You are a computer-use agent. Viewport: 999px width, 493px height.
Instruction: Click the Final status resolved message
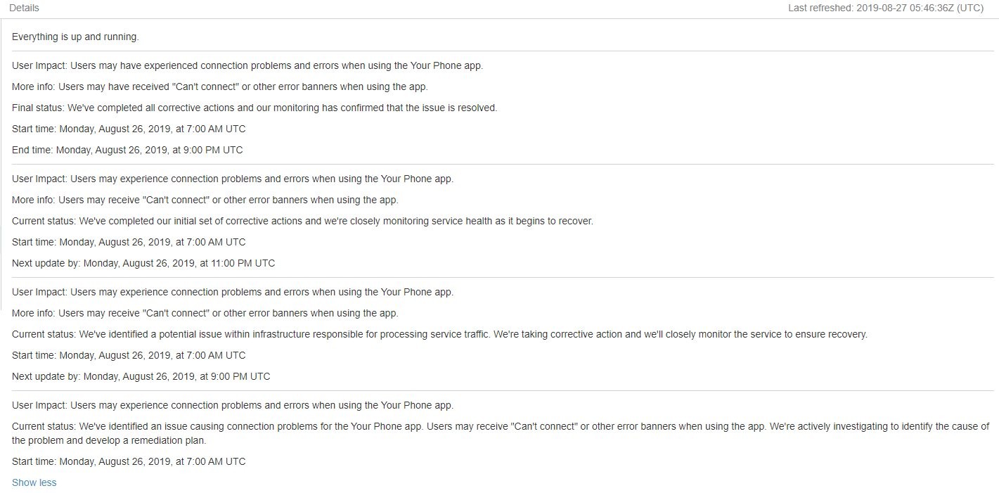point(254,108)
